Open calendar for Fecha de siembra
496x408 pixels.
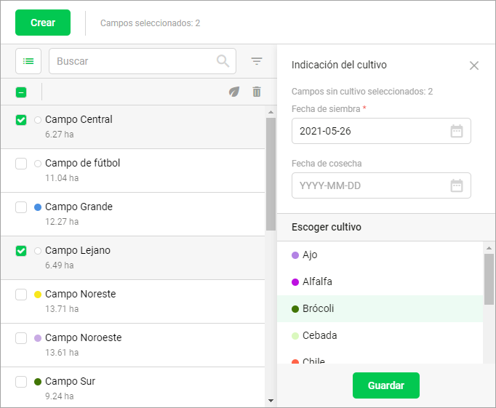coord(457,132)
